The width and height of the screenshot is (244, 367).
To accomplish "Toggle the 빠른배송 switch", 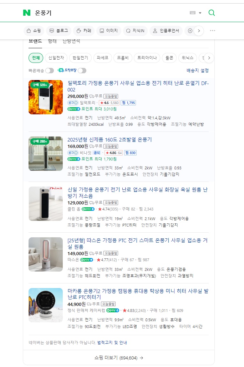I will click(x=50, y=70).
